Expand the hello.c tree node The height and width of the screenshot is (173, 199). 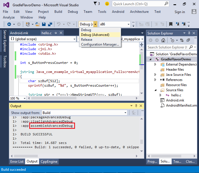[x=161, y=95]
